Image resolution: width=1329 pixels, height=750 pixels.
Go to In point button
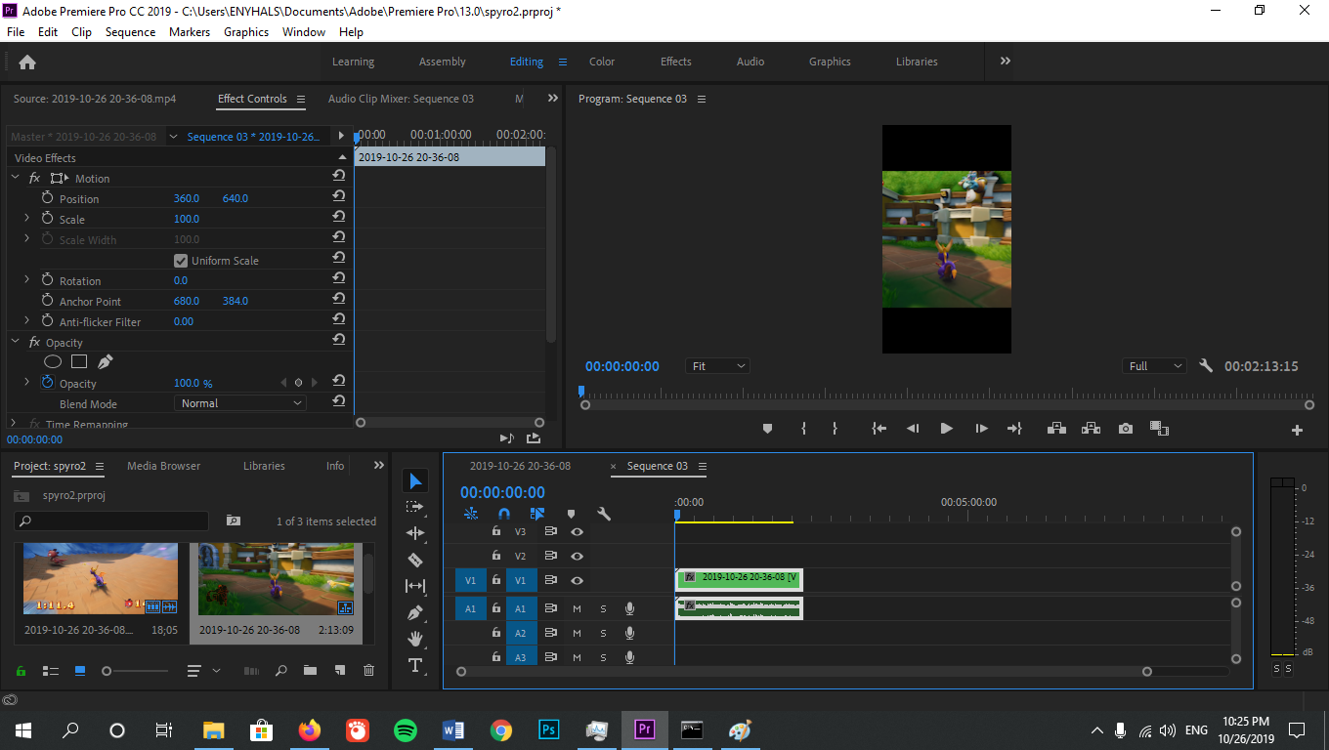coord(879,429)
